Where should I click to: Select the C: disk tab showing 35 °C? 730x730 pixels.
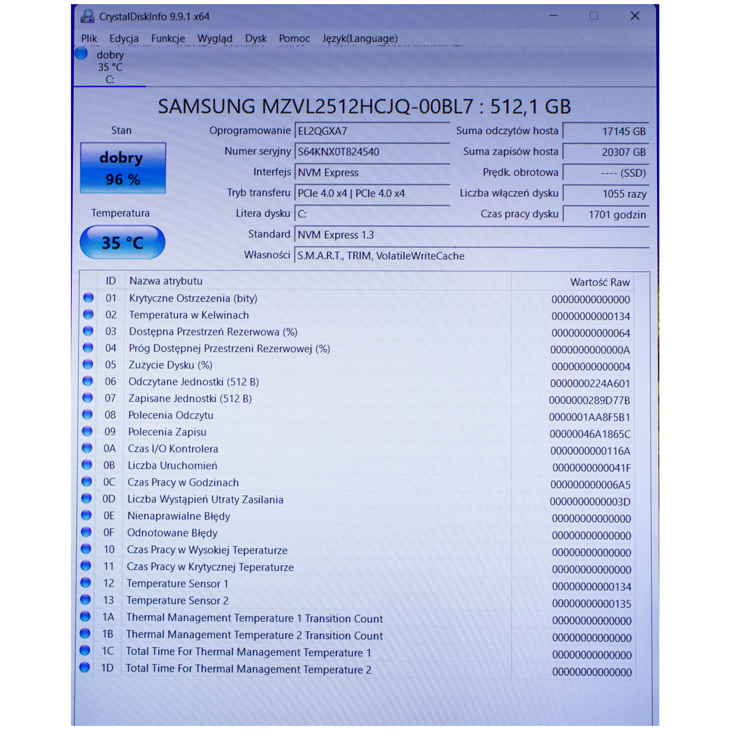click(x=110, y=67)
